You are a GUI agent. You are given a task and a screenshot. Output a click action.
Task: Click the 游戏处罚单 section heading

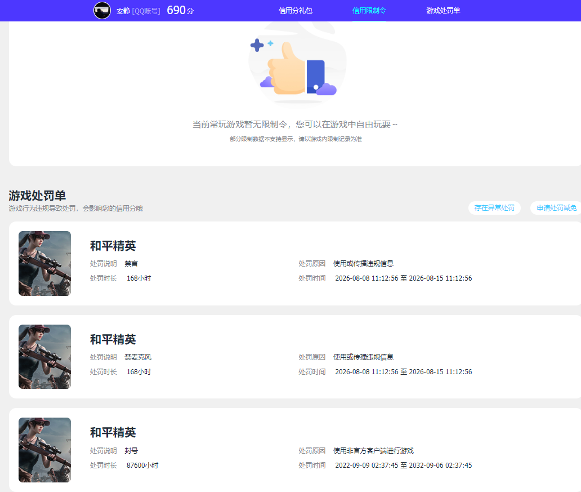[x=37, y=196]
